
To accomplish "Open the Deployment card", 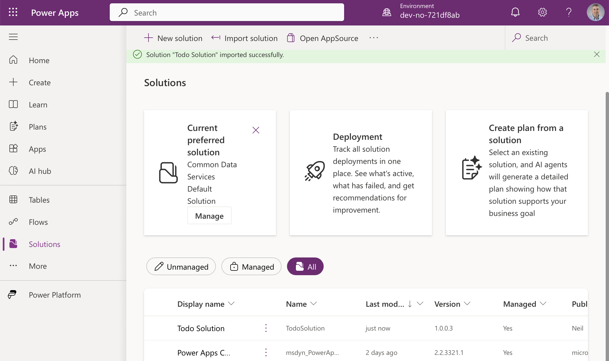I will coord(361,173).
